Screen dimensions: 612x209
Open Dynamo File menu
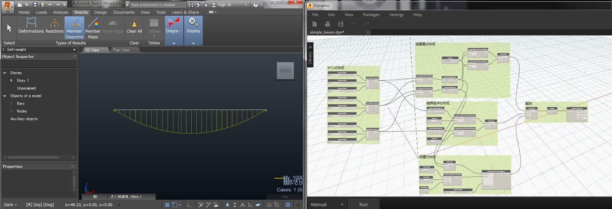tap(315, 15)
